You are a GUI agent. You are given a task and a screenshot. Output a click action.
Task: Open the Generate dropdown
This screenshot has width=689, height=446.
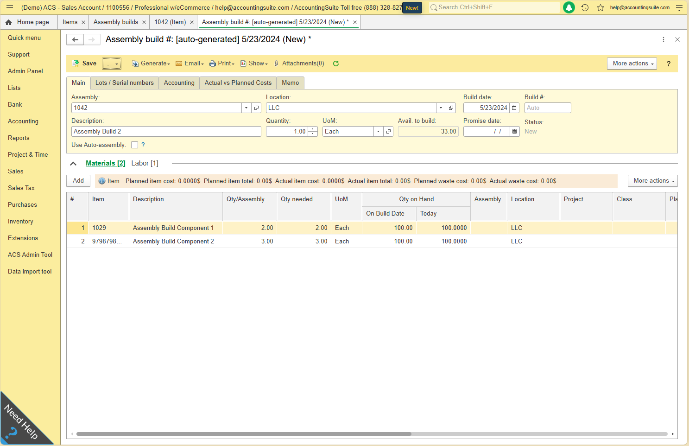click(151, 64)
